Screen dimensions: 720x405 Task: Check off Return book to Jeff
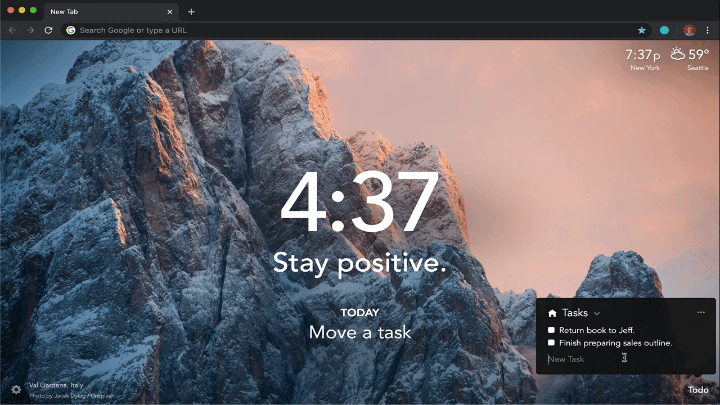tap(551, 330)
